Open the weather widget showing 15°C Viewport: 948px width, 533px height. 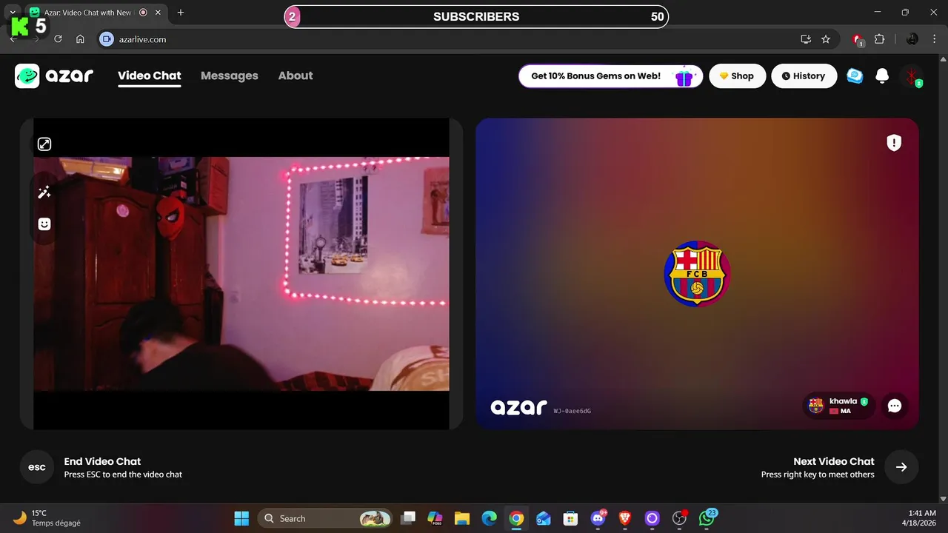coord(47,518)
